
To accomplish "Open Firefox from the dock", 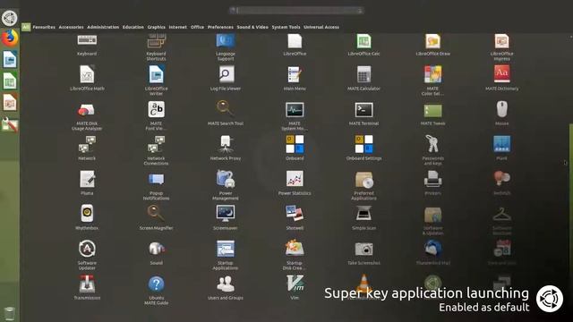I will coord(10,38).
